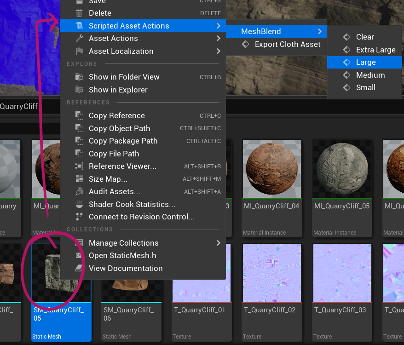The height and width of the screenshot is (345, 404).
Task: Click the folder icon beside Show in Folder View
Action: click(79, 77)
